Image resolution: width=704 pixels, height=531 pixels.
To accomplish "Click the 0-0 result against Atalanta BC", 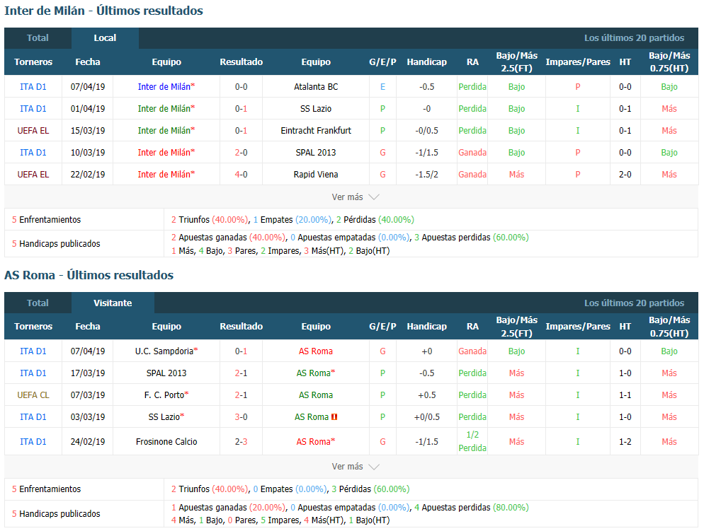I will [x=241, y=87].
